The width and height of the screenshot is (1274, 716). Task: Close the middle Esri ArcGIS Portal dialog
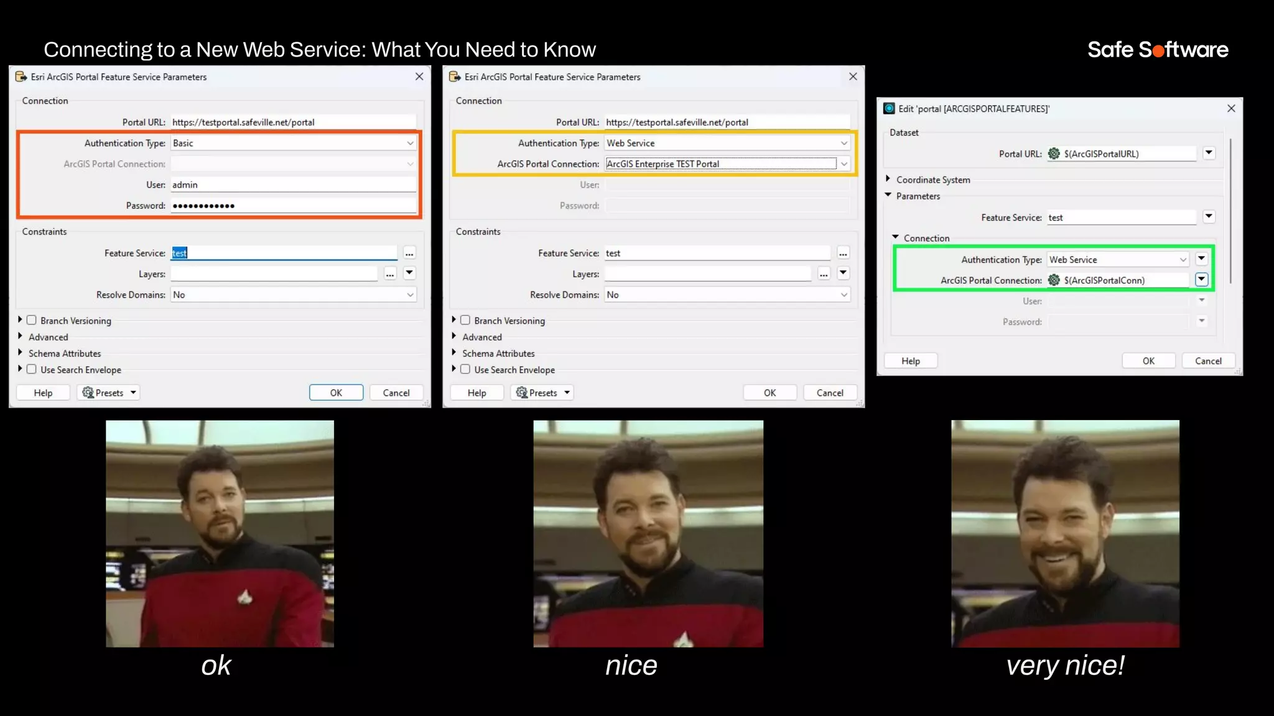pos(853,76)
